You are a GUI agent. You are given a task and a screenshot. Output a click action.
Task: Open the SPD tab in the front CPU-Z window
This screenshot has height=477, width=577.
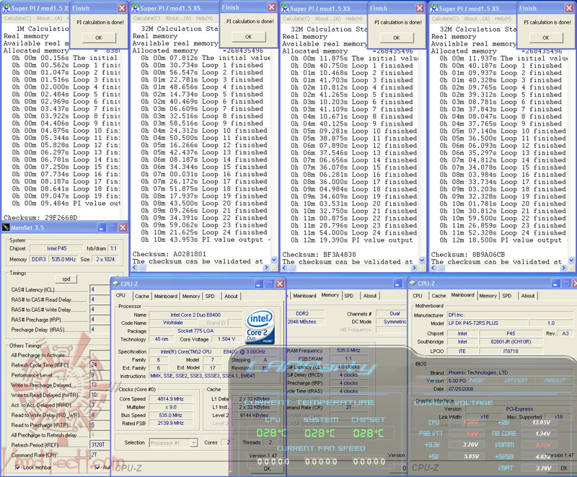210,296
